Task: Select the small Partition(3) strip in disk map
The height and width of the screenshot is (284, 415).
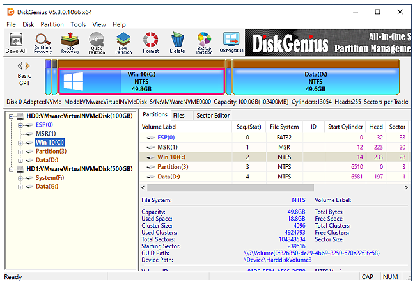Action: [x=229, y=77]
